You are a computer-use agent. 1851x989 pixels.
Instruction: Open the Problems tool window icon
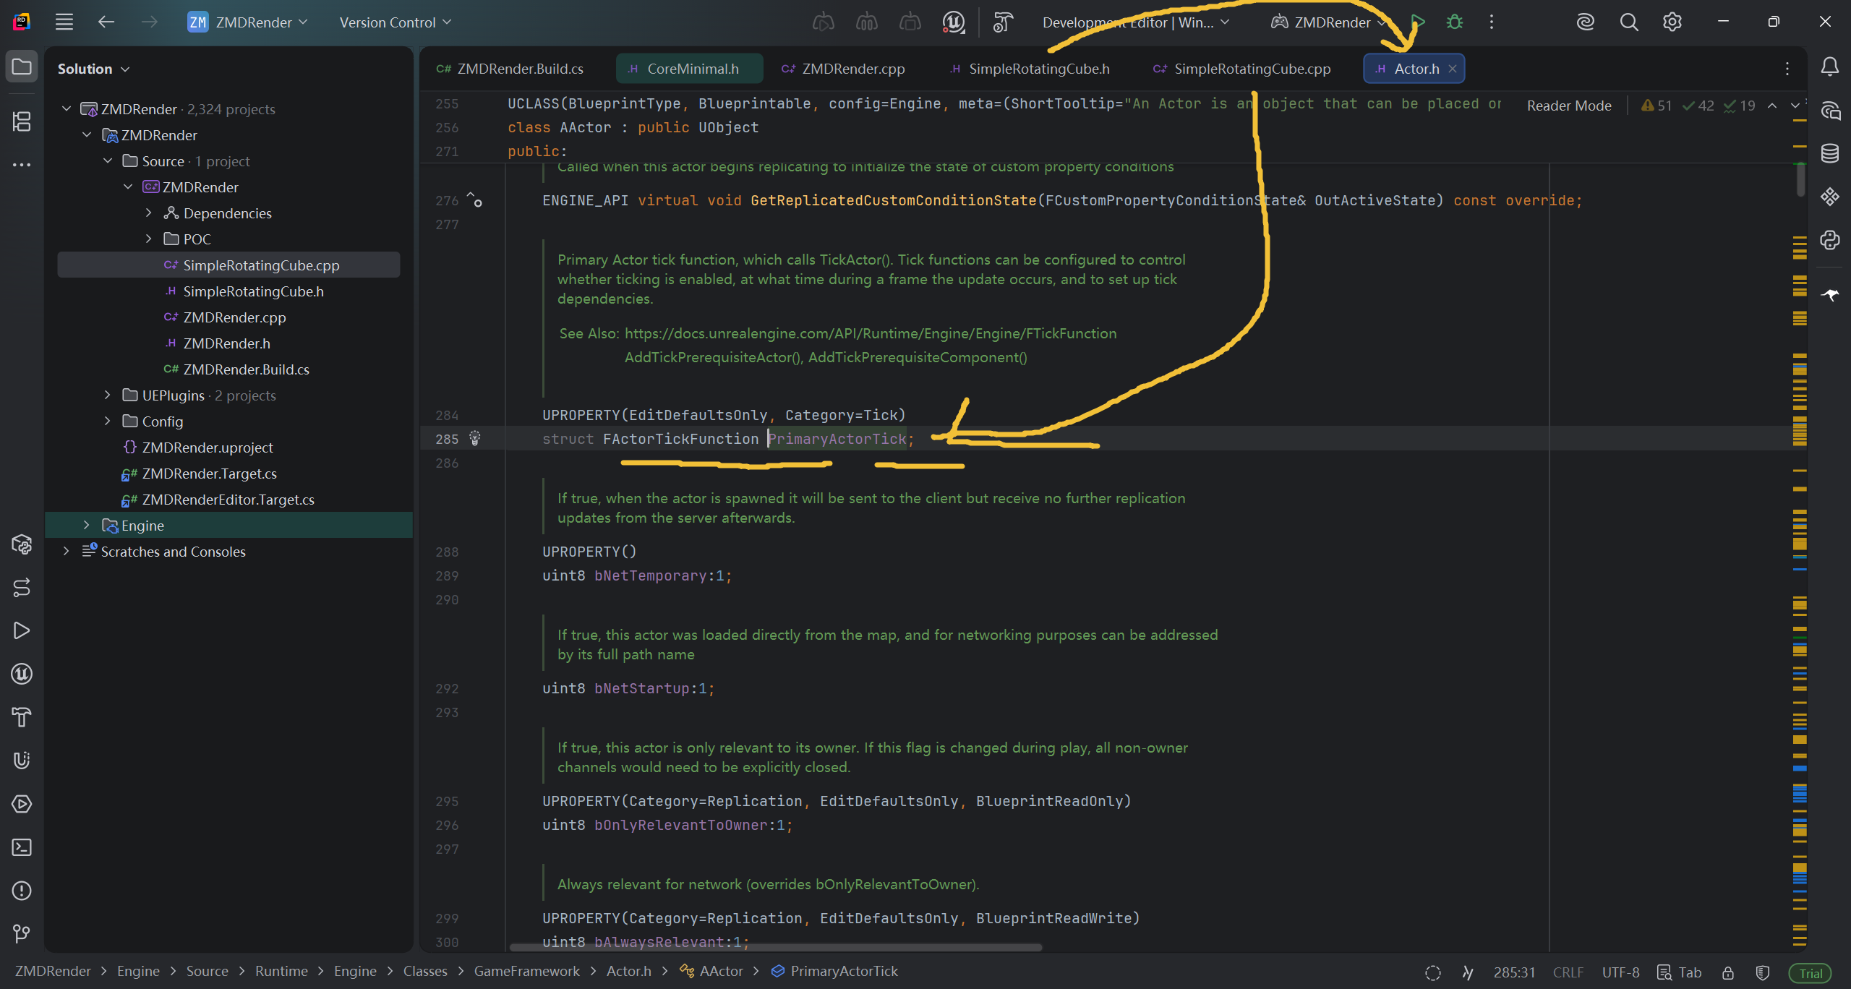point(22,891)
